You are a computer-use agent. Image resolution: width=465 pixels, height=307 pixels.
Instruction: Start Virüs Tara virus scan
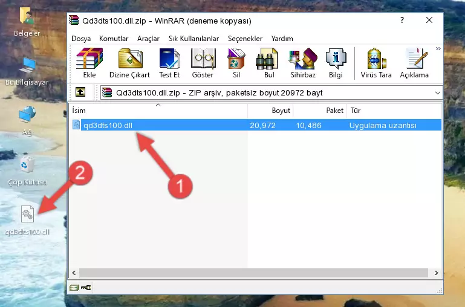376,63
